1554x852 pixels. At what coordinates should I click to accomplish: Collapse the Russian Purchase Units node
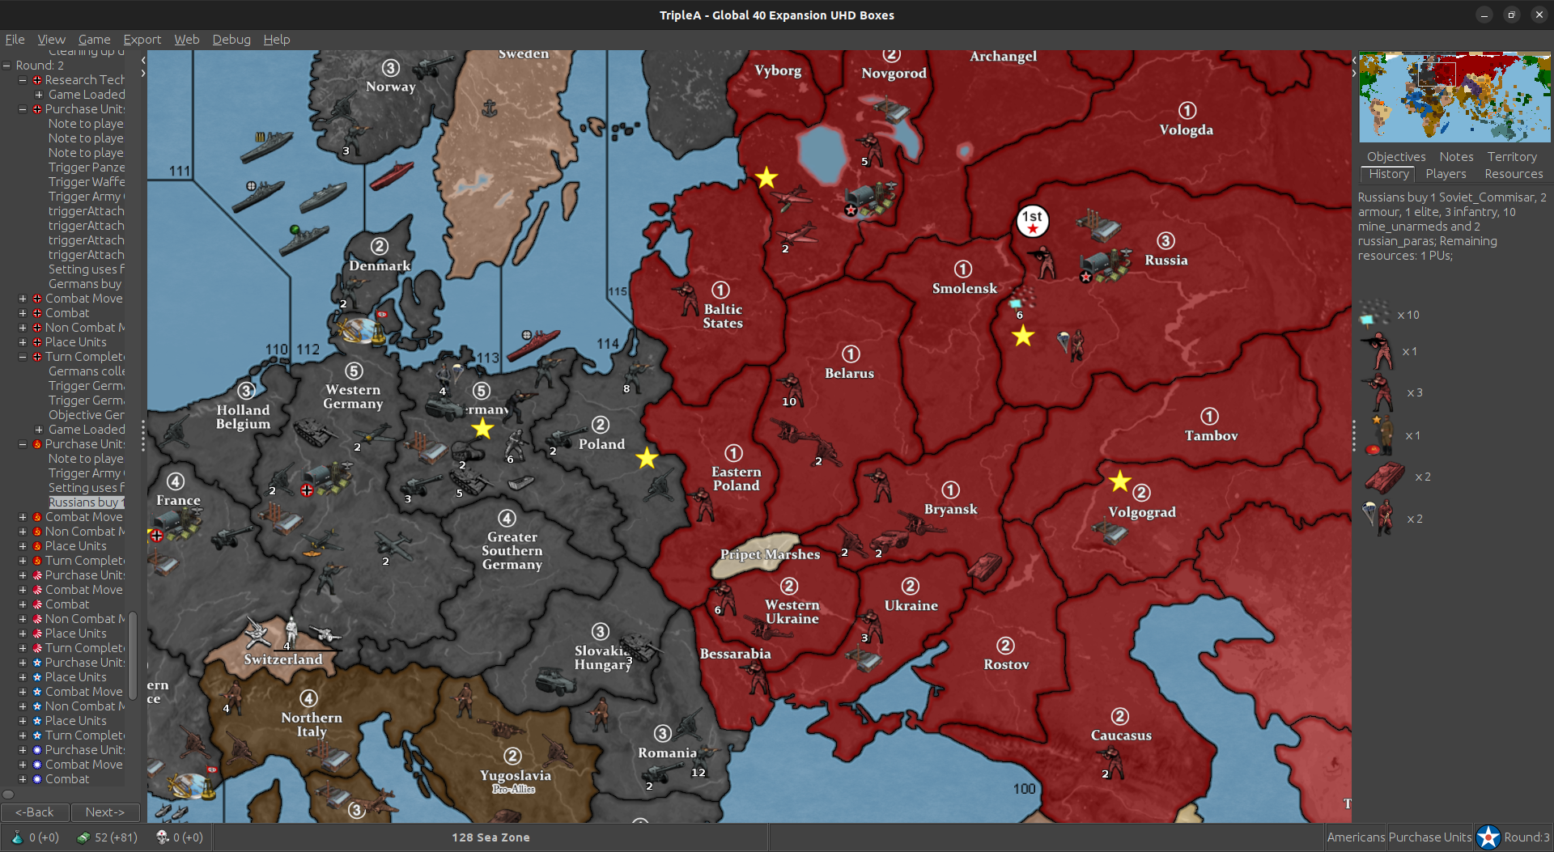pos(23,444)
